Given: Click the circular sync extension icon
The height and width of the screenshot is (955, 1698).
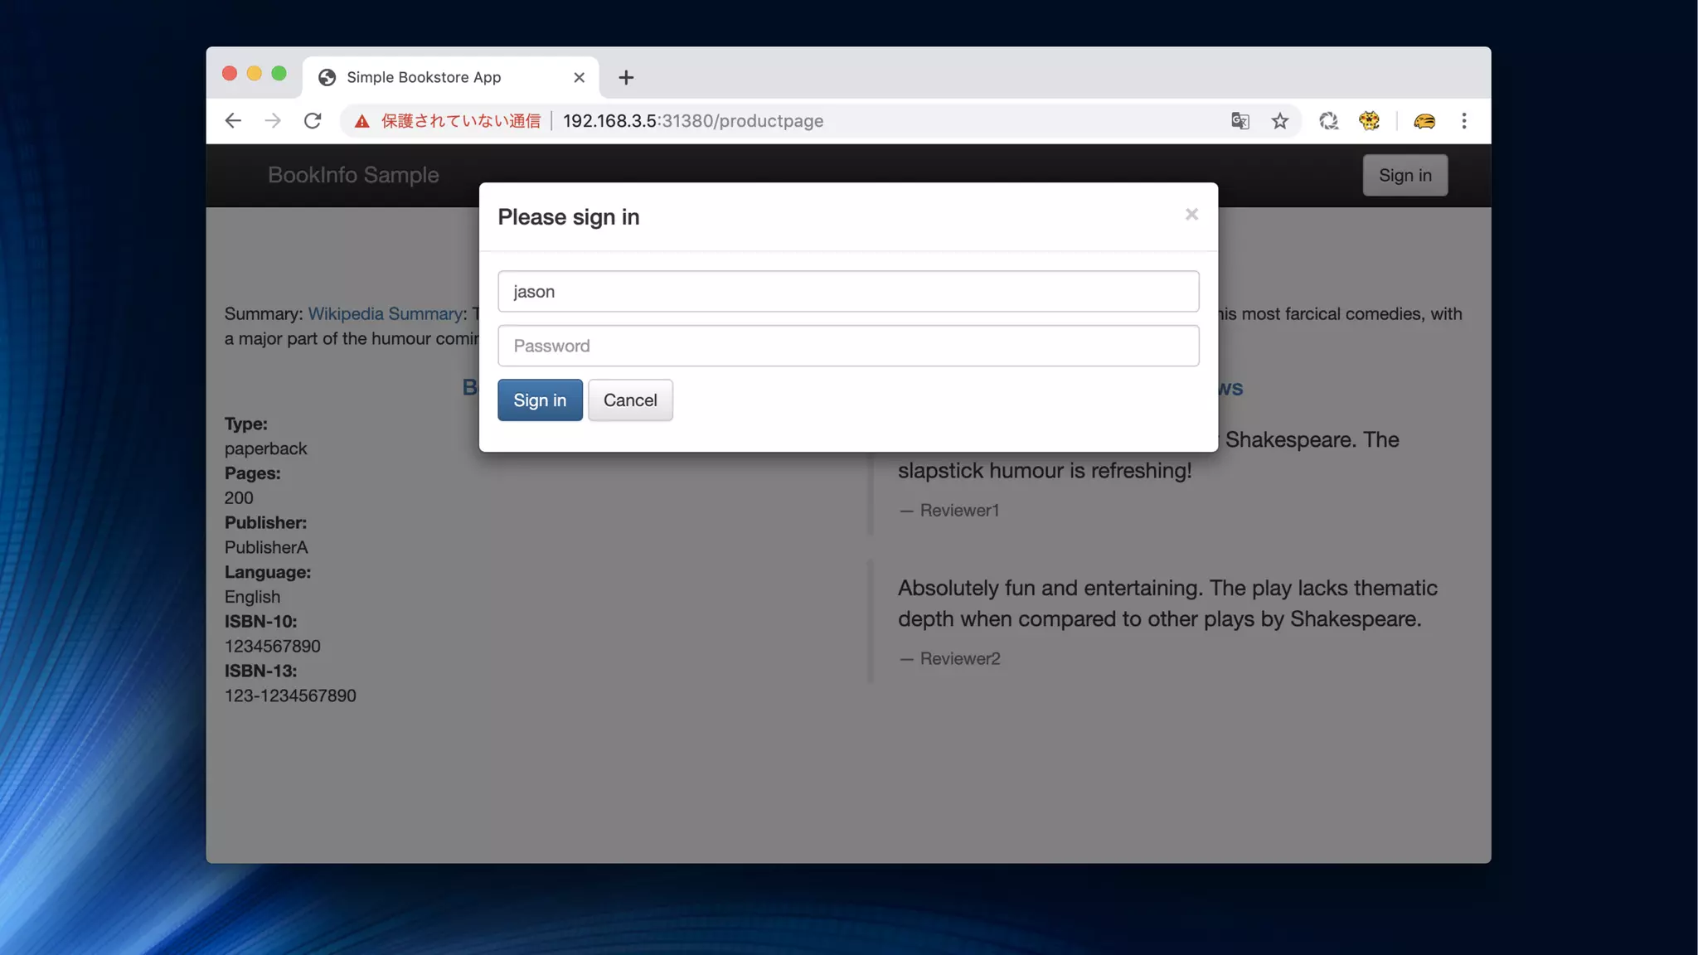Looking at the screenshot, I should pyautogui.click(x=1328, y=121).
